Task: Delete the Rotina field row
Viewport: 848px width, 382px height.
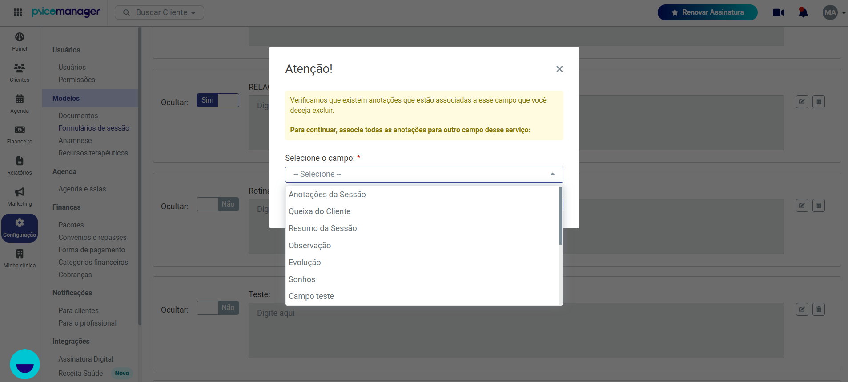Action: tap(819, 206)
